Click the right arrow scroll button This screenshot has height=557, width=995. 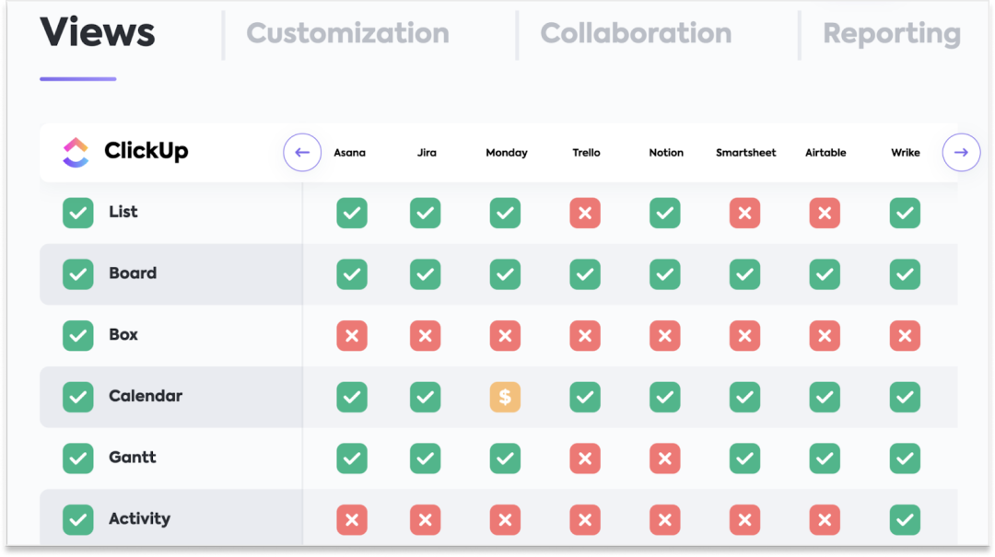click(x=961, y=152)
